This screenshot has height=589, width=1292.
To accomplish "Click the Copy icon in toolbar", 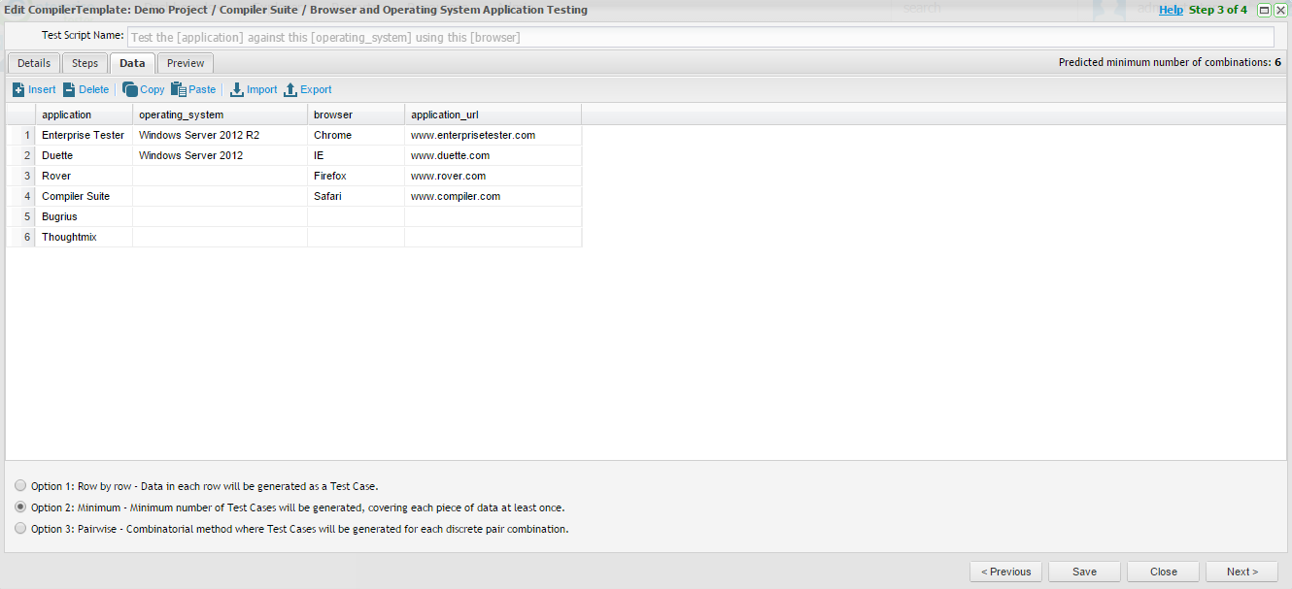I will pyautogui.click(x=130, y=89).
